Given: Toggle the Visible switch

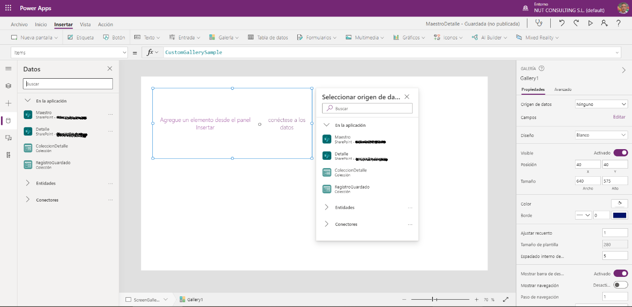Looking at the screenshot, I should (x=621, y=153).
